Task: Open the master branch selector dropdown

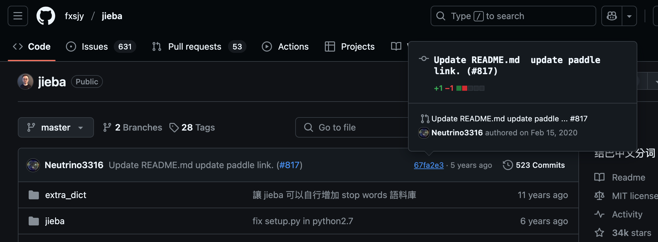Action: click(x=56, y=127)
